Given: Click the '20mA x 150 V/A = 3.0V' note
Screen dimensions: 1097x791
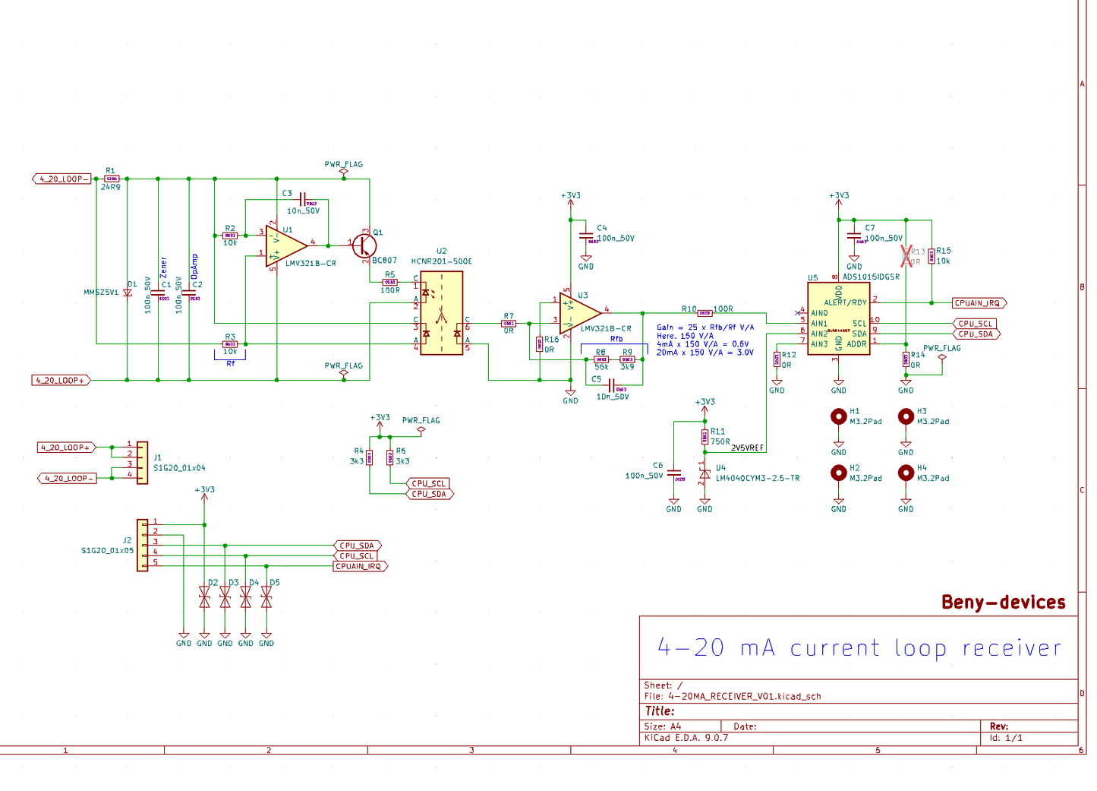Looking at the screenshot, I should pyautogui.click(x=705, y=353).
